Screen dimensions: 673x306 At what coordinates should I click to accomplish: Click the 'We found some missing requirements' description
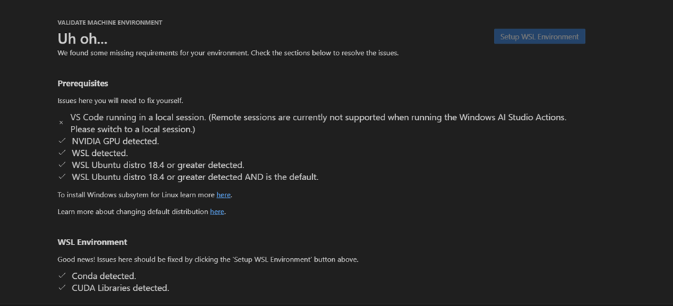(x=228, y=53)
